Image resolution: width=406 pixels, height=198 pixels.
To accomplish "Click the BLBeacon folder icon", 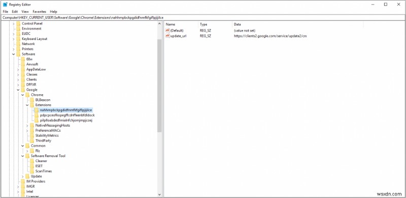I will pos(32,100).
